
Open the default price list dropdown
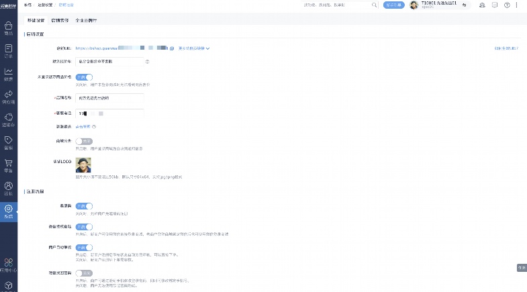[109, 62]
